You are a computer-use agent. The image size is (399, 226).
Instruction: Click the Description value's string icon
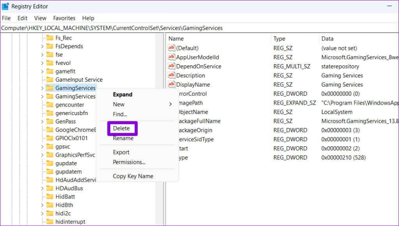pos(171,75)
